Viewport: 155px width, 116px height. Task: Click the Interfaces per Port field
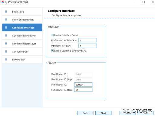(x=87, y=46)
